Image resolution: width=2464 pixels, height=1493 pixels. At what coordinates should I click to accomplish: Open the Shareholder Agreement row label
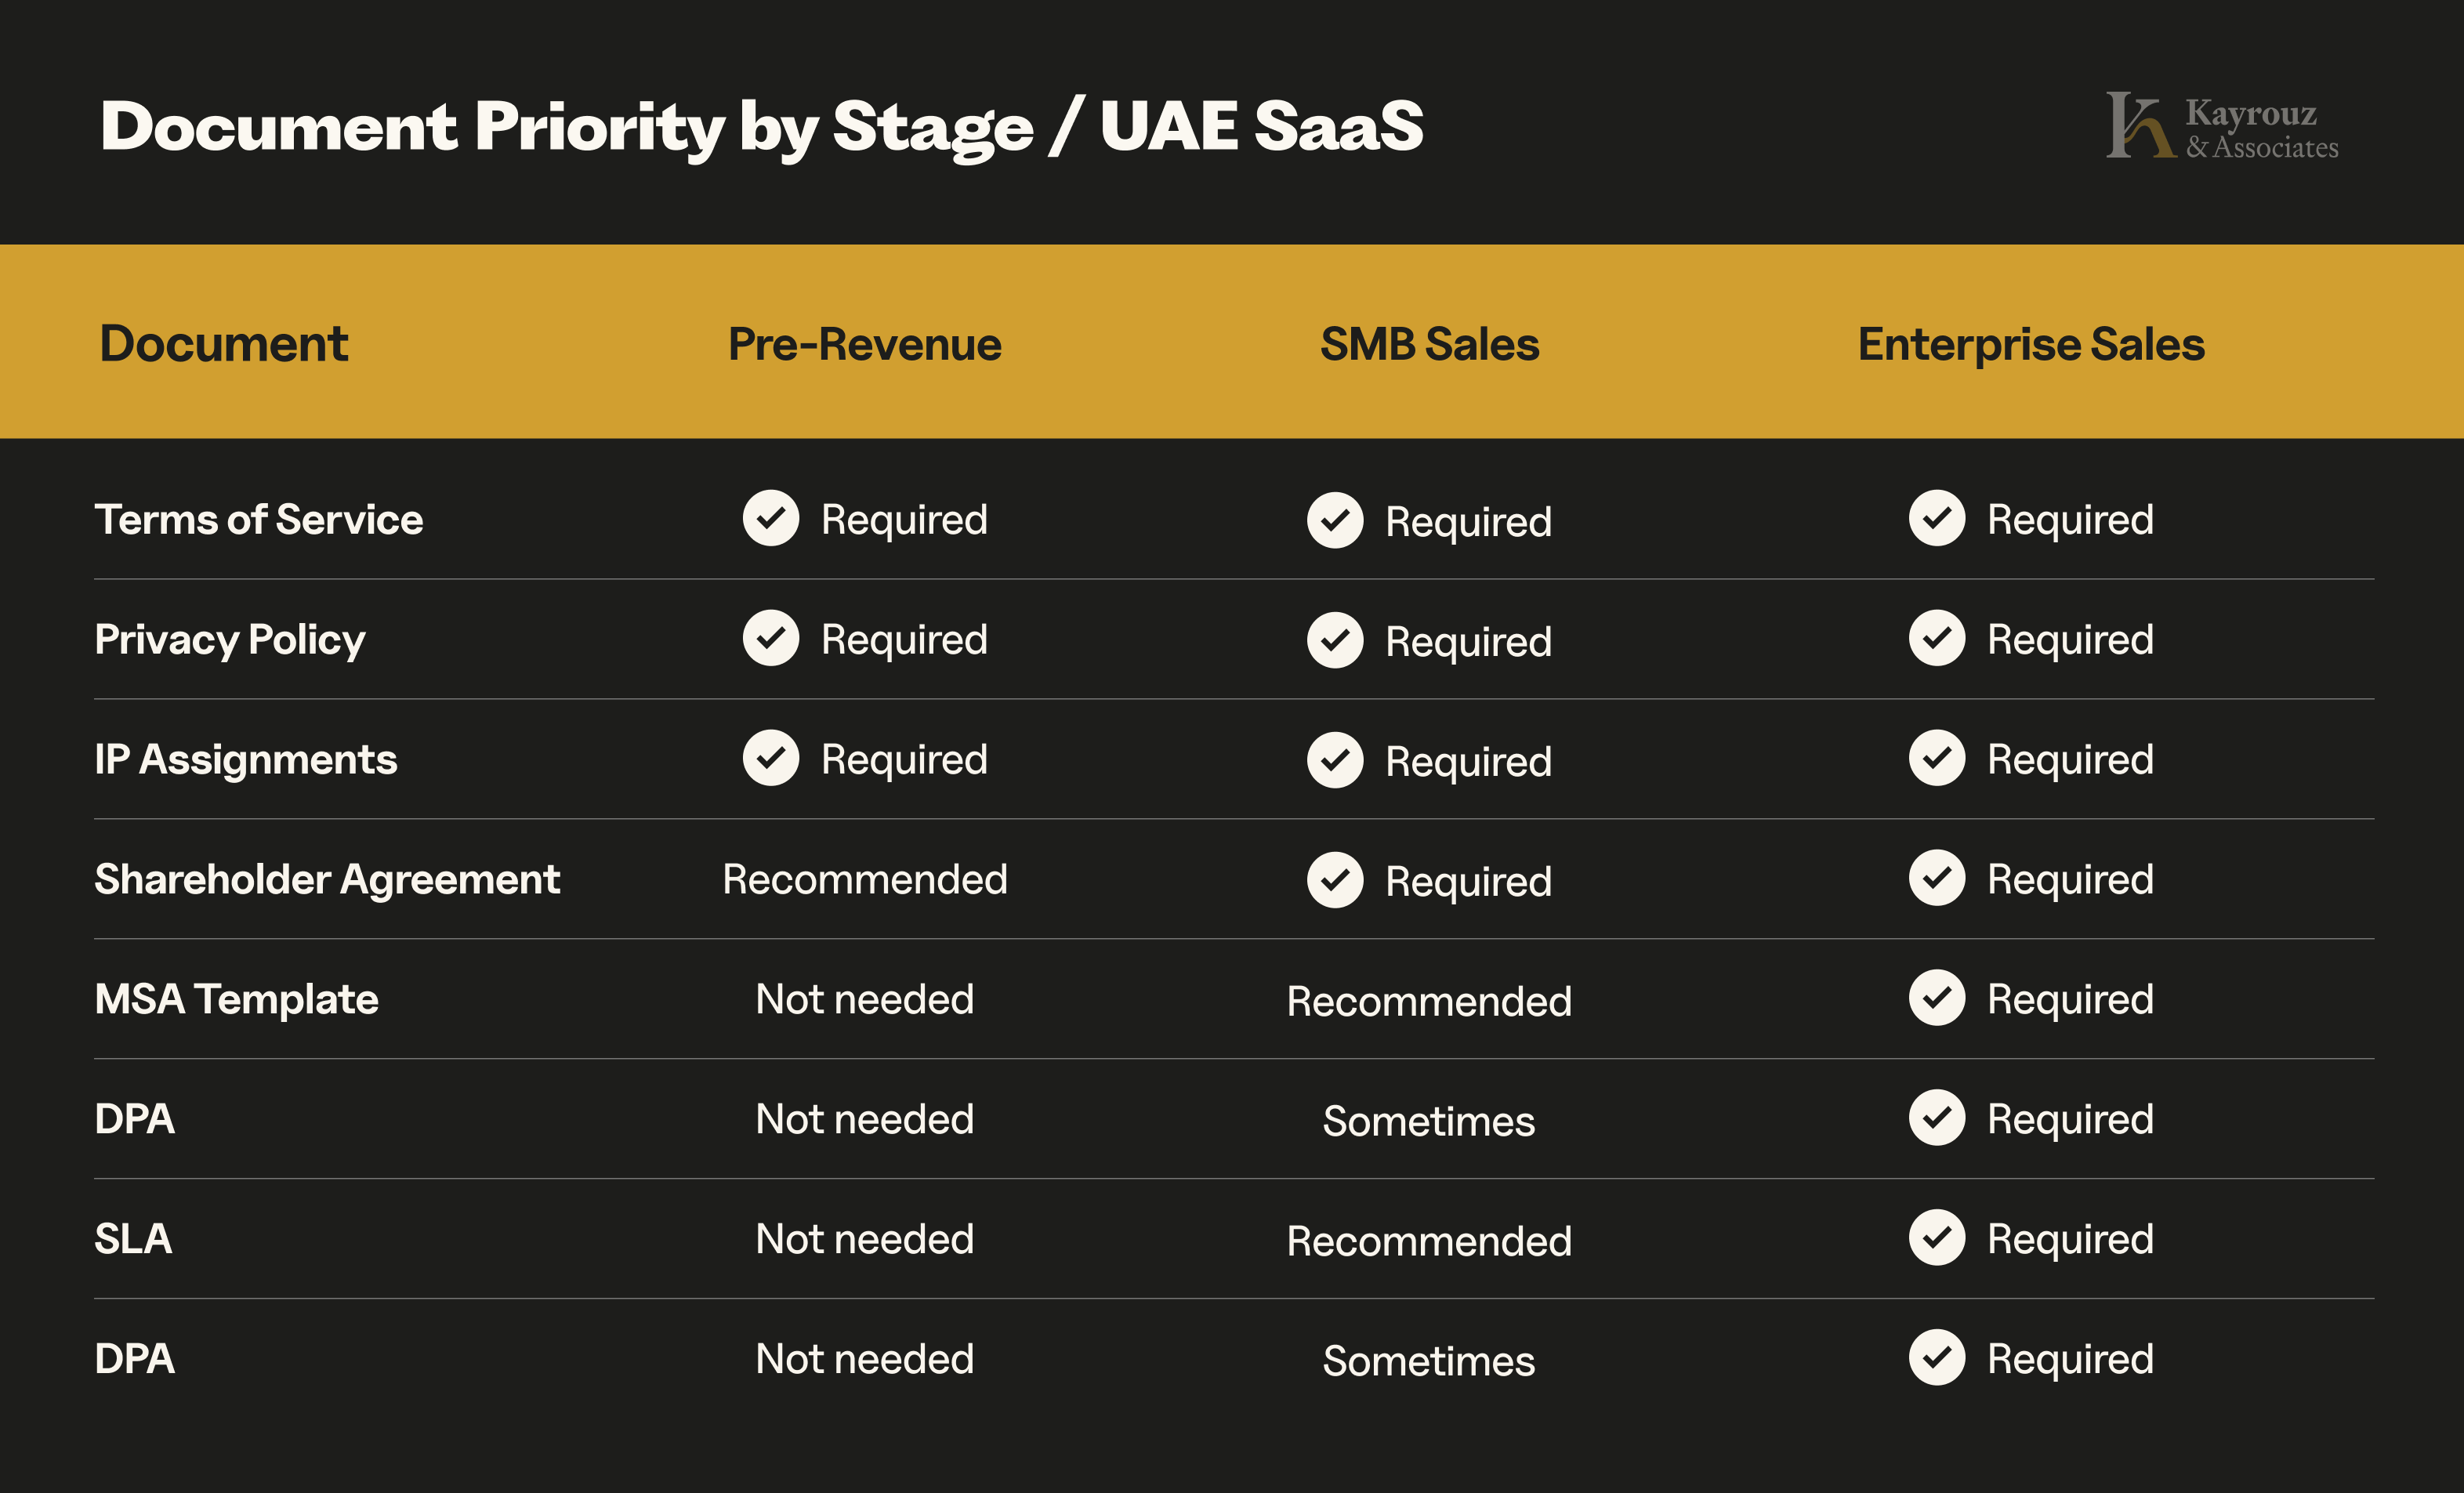click(327, 880)
